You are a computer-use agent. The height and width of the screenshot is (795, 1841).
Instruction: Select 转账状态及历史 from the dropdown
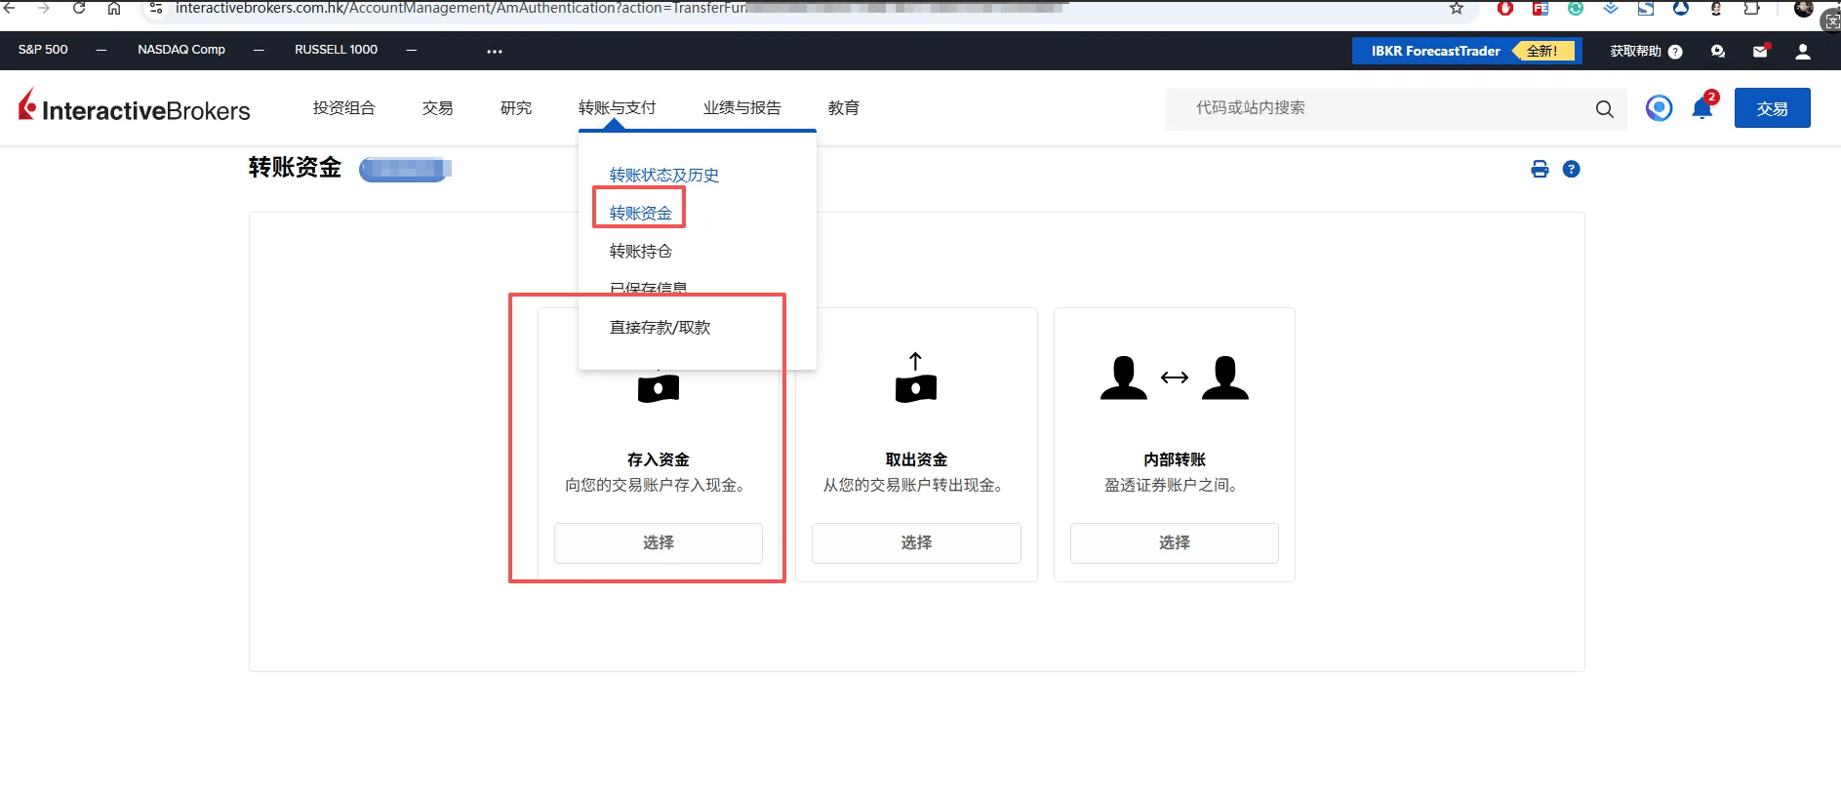663,175
